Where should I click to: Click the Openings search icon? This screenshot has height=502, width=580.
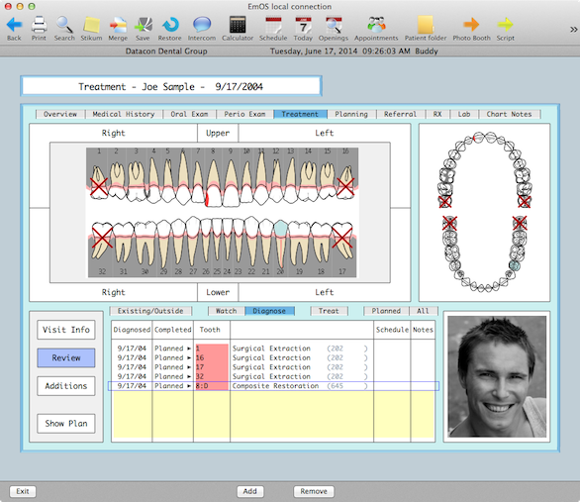334,25
